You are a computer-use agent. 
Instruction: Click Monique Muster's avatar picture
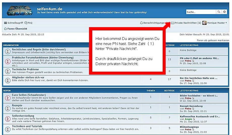click(205, 23)
